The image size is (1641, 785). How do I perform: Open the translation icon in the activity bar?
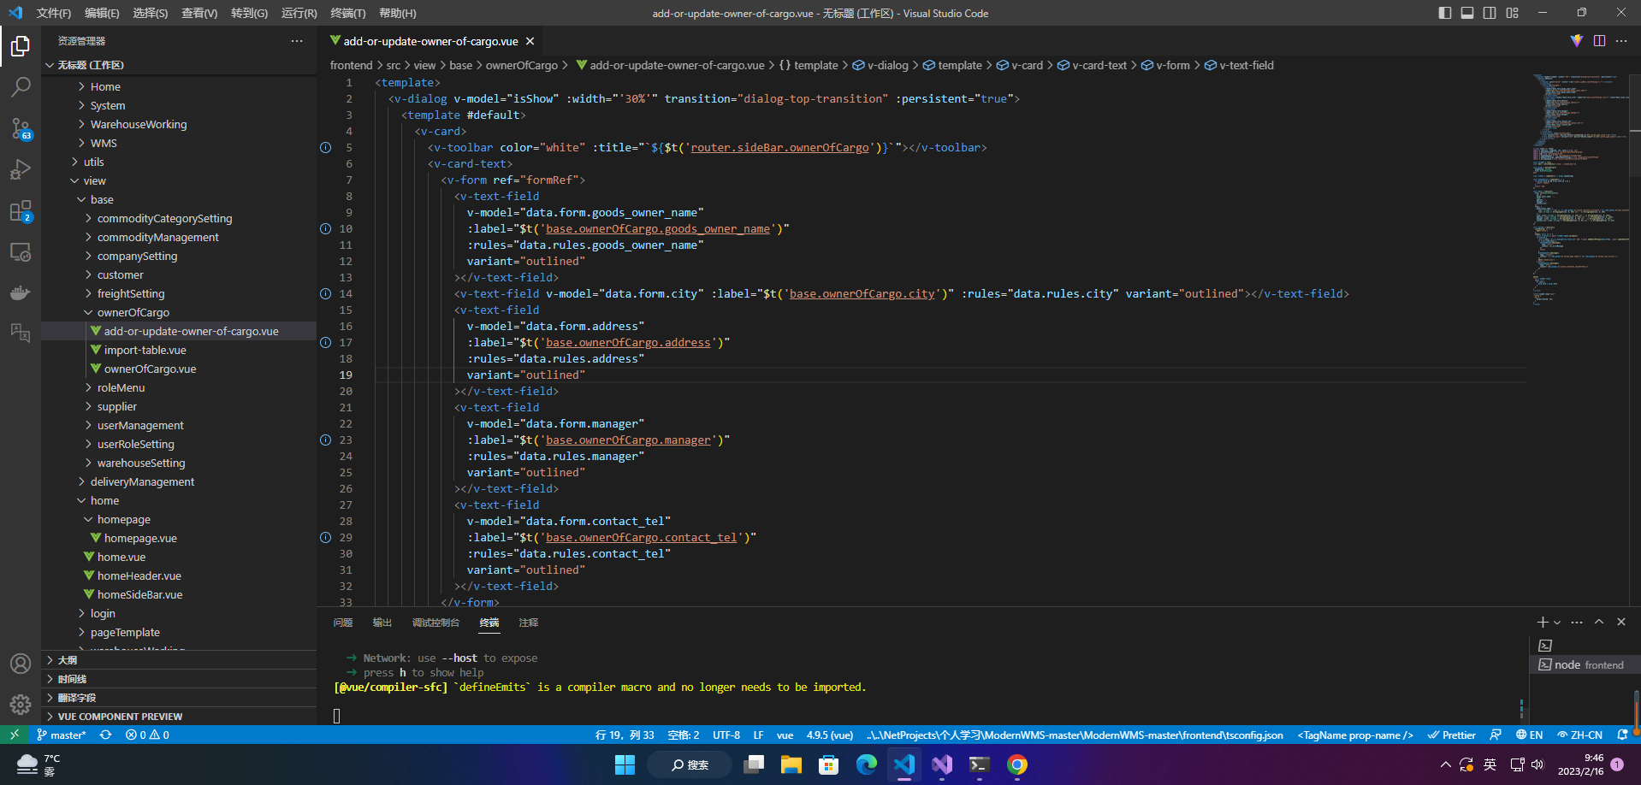21,333
